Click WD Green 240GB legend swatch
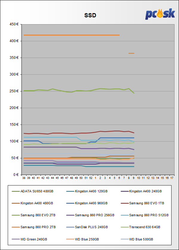The height and width of the screenshot is (250, 179). click(x=15, y=239)
